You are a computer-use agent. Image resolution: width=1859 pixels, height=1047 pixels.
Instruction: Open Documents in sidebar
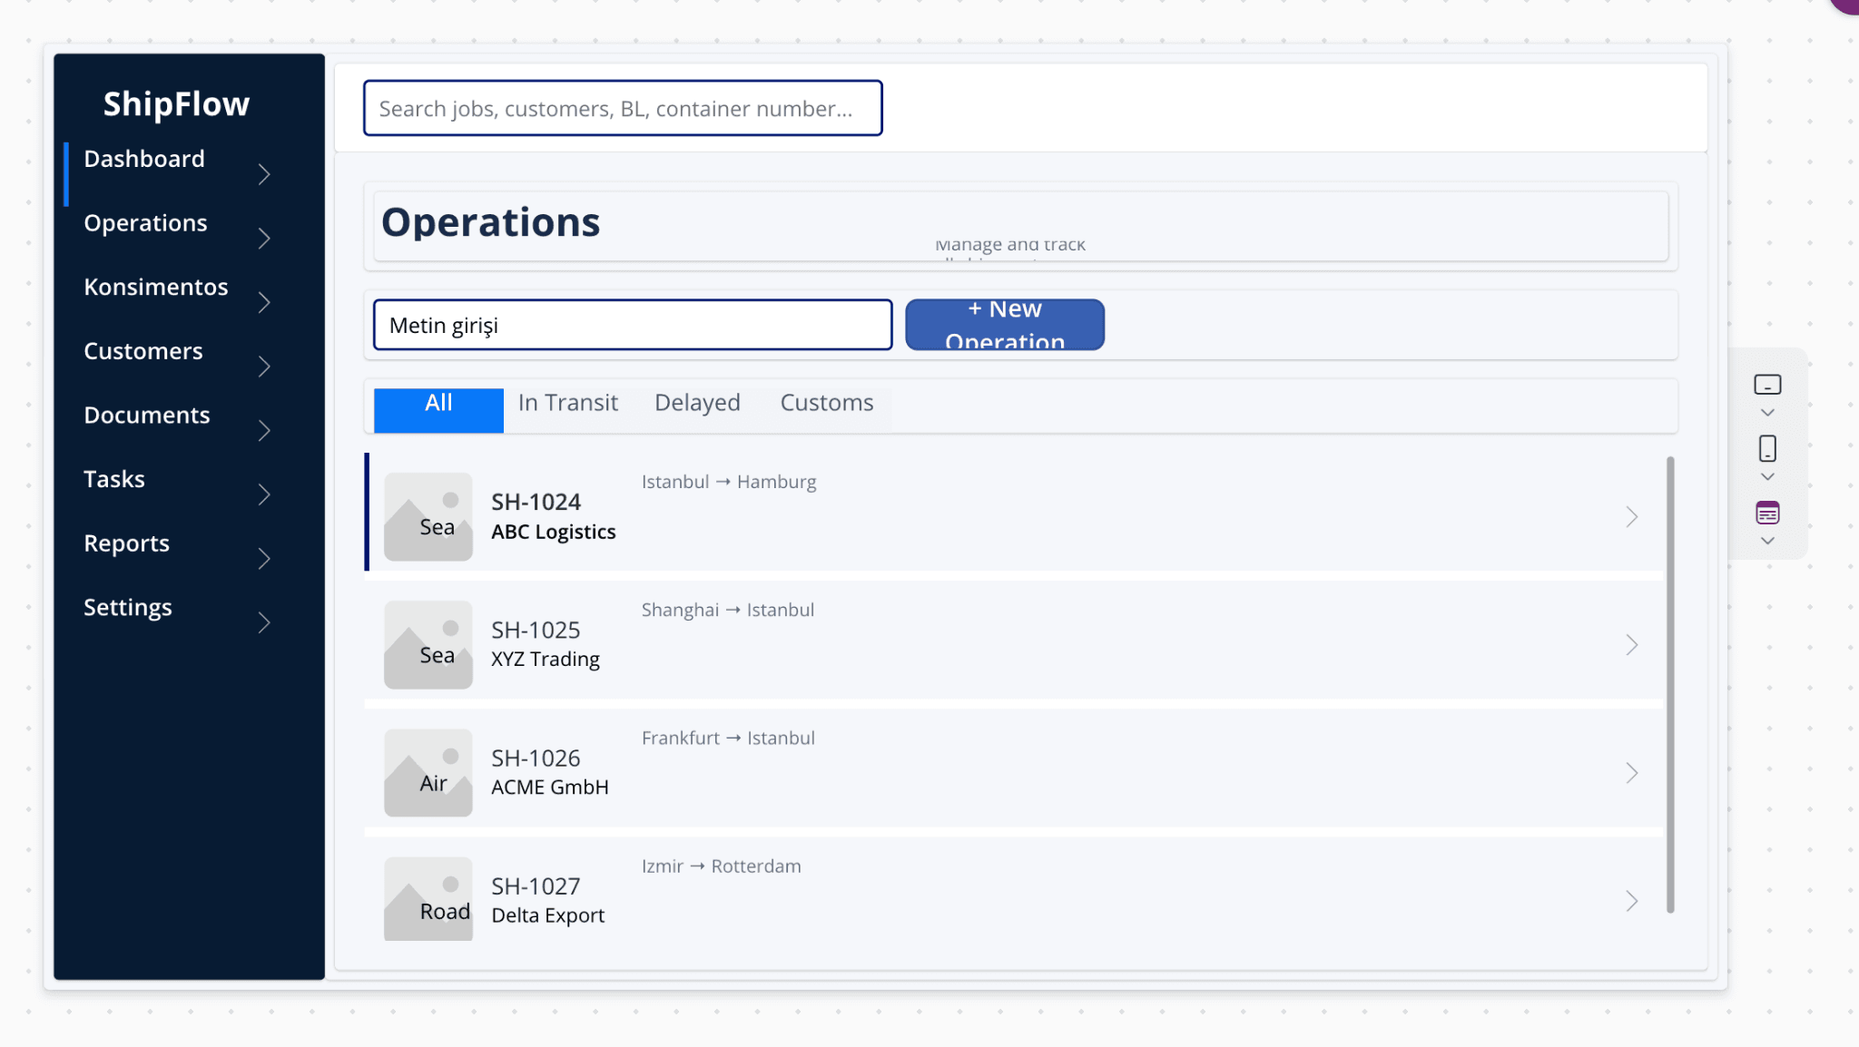pos(147,415)
